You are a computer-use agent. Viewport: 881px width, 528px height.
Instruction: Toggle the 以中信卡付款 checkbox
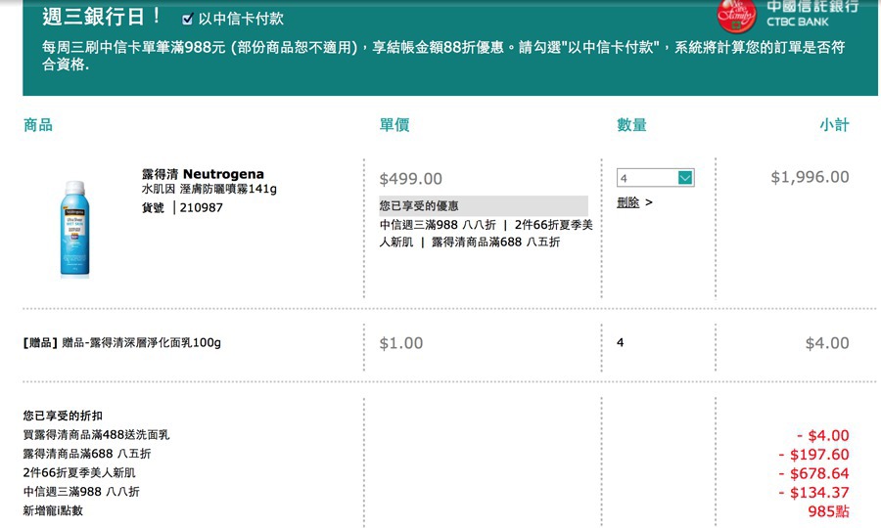[x=188, y=20]
